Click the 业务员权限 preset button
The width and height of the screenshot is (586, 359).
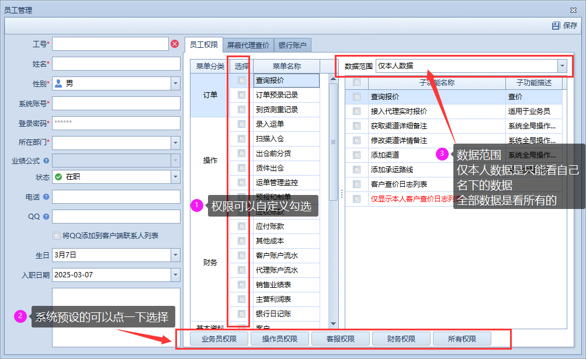pos(219,339)
